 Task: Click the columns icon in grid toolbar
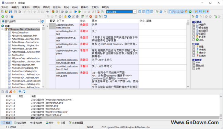pyautogui.click(x=96, y=17)
